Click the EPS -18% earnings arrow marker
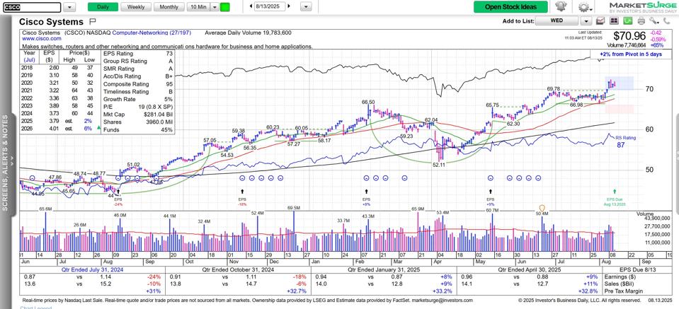 (242, 191)
